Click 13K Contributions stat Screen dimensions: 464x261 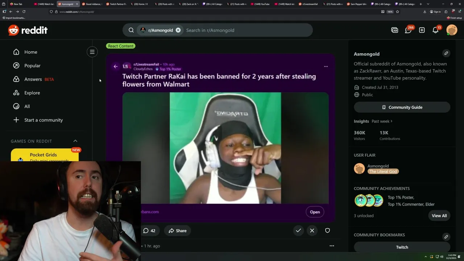[390, 135]
